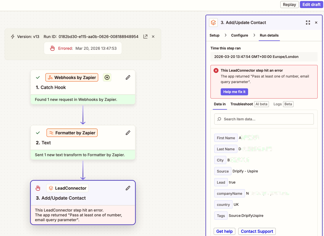Click the Search item data field

coord(264,119)
